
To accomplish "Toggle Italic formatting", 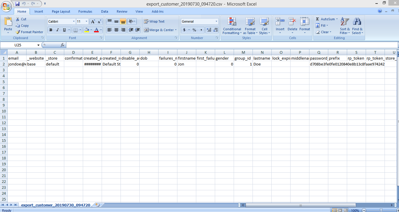I will (x=57, y=30).
